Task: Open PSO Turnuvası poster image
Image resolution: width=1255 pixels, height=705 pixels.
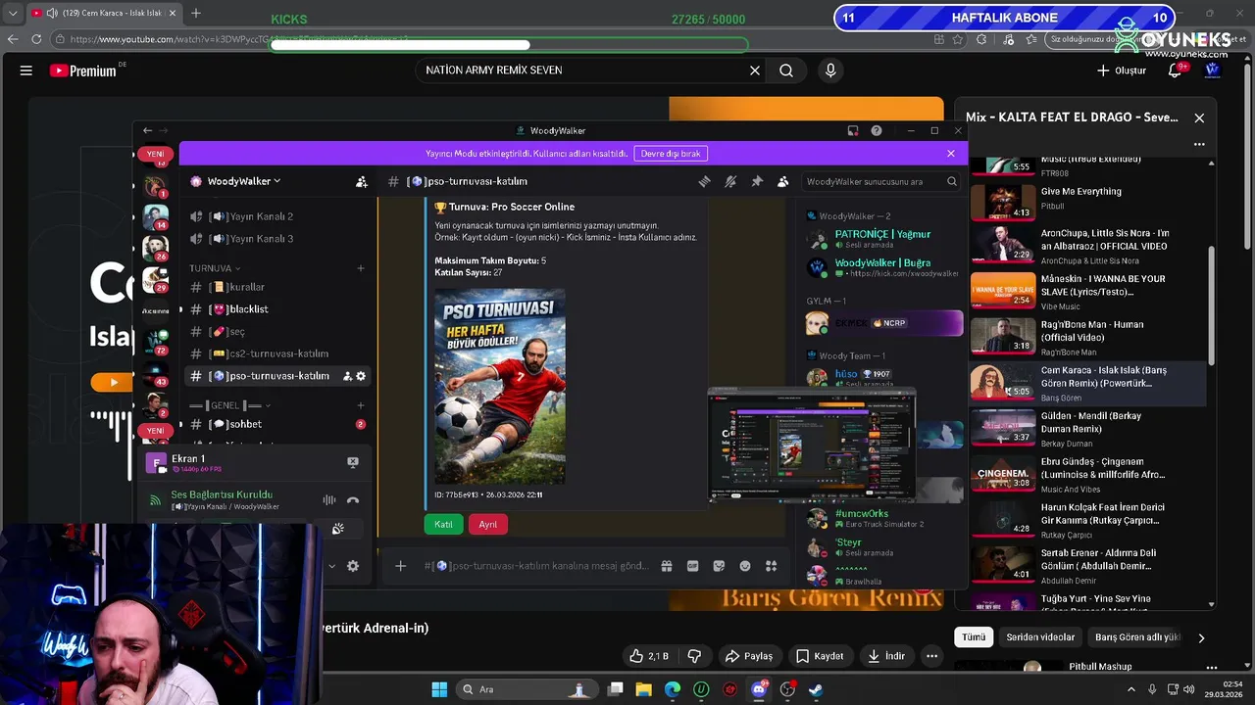Action: coord(500,387)
